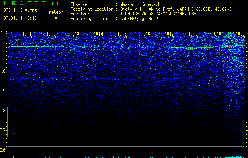Viewport: 248px width, 158px height.
Task: Click the 1919 time marker
Action: (216, 34)
